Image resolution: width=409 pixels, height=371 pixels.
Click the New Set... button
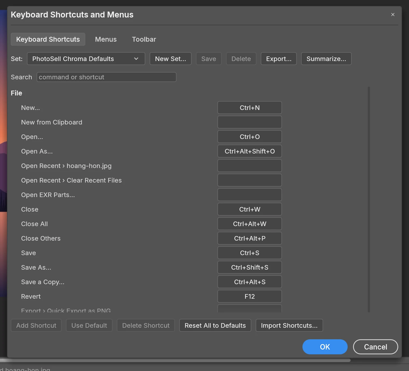(171, 59)
